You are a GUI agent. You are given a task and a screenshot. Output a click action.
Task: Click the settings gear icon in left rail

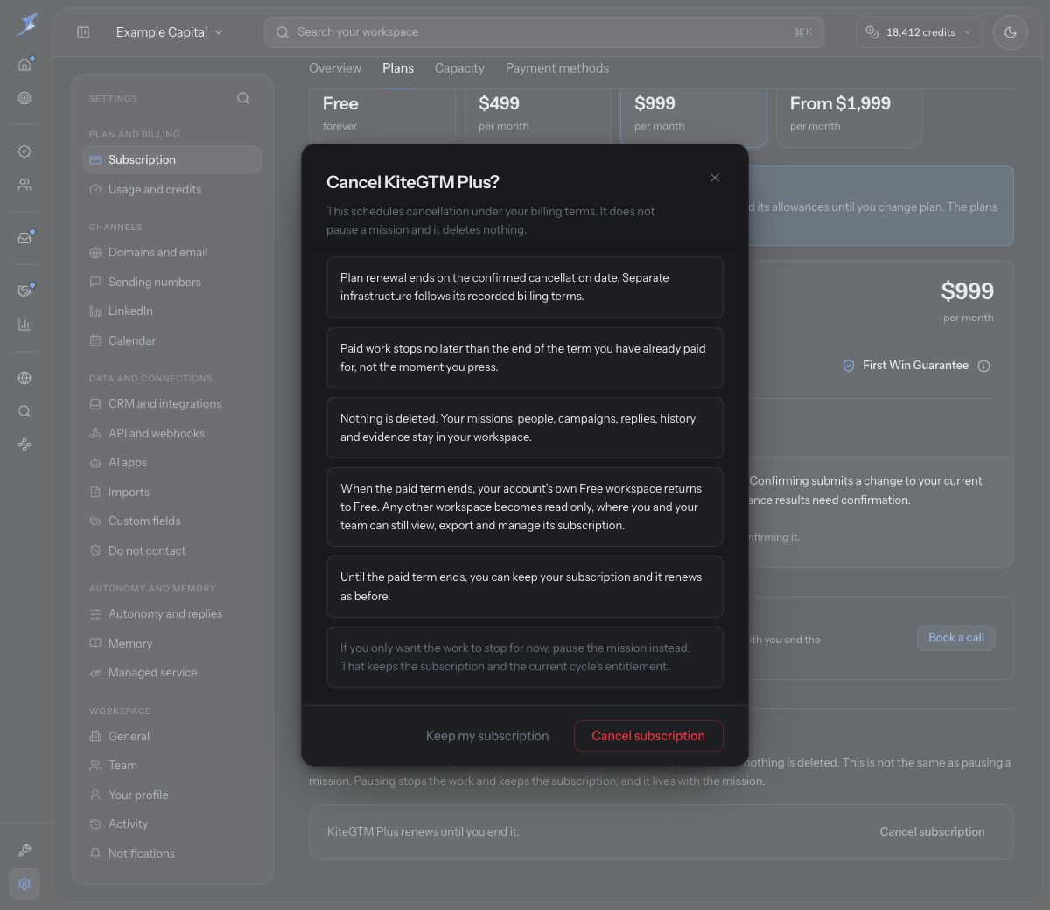(24, 884)
